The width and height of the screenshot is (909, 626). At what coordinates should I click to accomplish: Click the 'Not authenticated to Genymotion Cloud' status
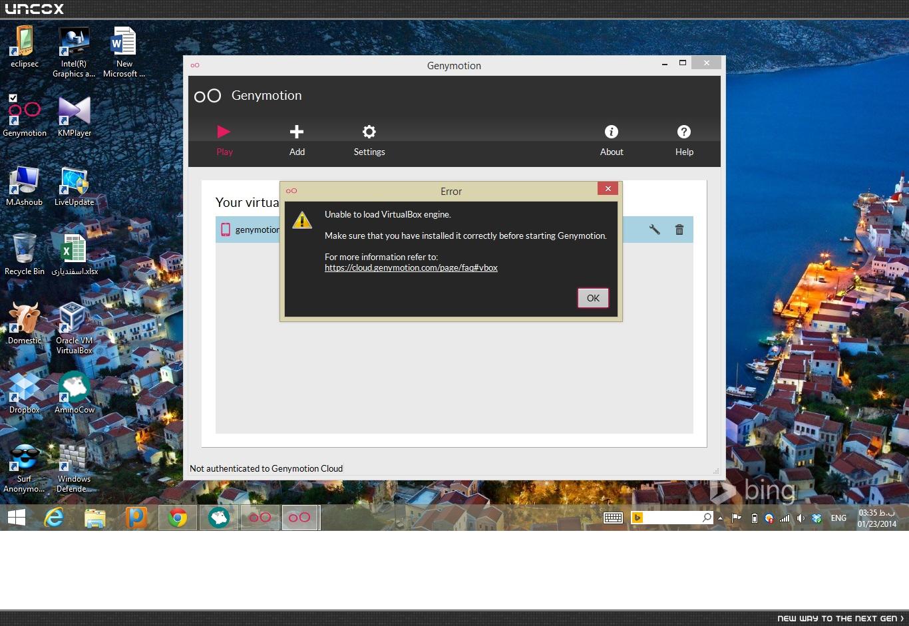(266, 468)
